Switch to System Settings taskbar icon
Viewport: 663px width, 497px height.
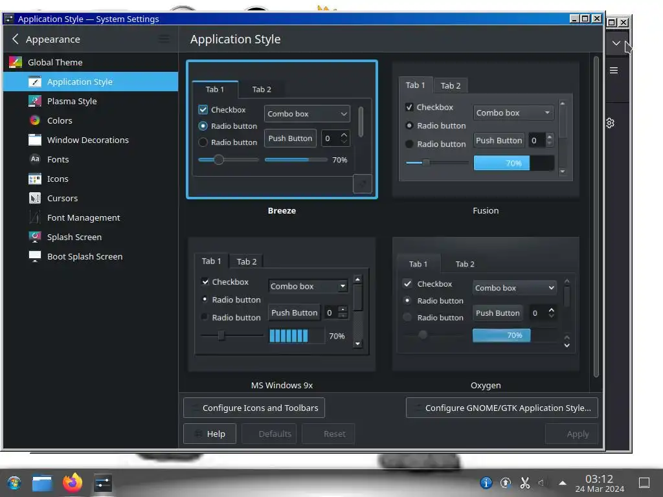click(103, 483)
